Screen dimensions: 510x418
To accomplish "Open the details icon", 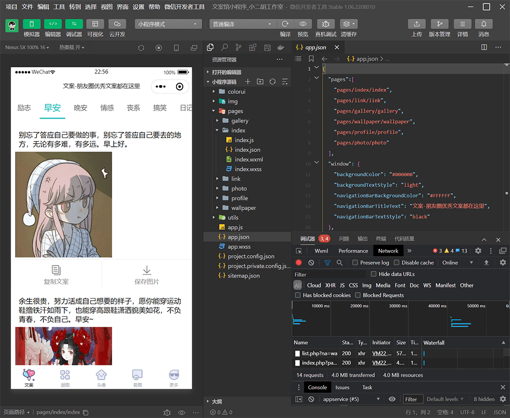I will 462,24.
